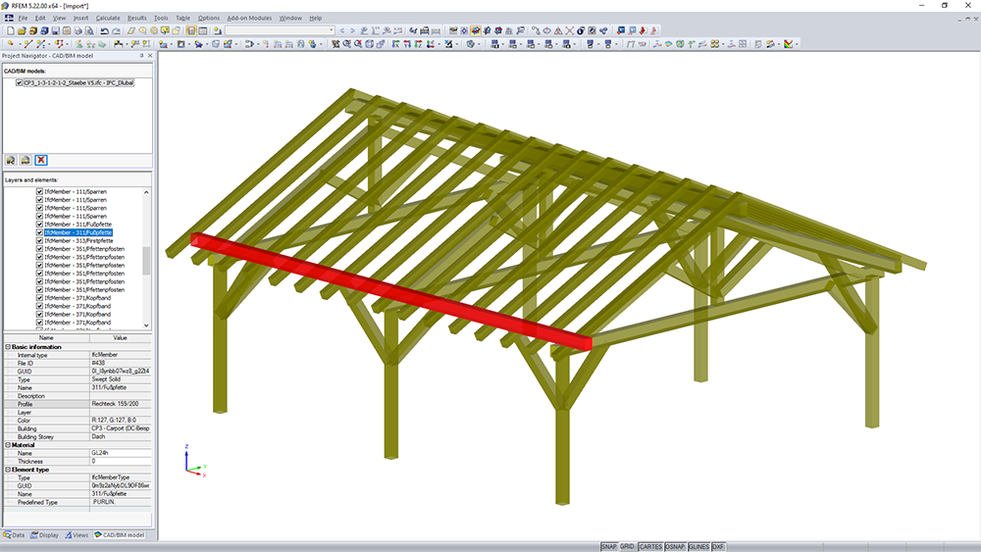Toggle the SNAP status bar button
This screenshot has height=552, width=981.
point(609,546)
